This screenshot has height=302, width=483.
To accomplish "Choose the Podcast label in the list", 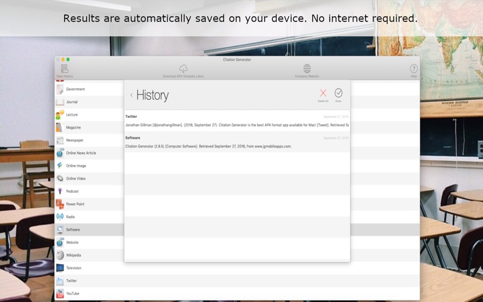I will pyautogui.click(x=72, y=191).
